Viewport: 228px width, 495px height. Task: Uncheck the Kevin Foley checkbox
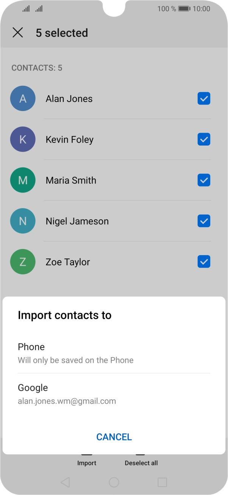tap(204, 139)
